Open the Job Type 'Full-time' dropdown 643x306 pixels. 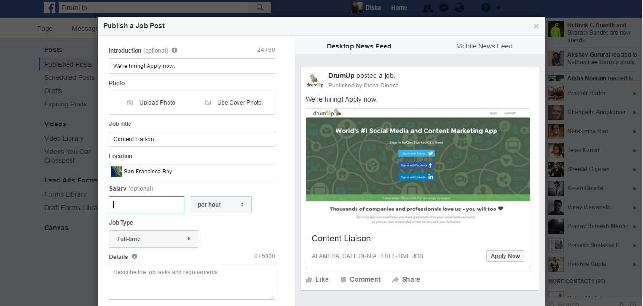pos(154,239)
